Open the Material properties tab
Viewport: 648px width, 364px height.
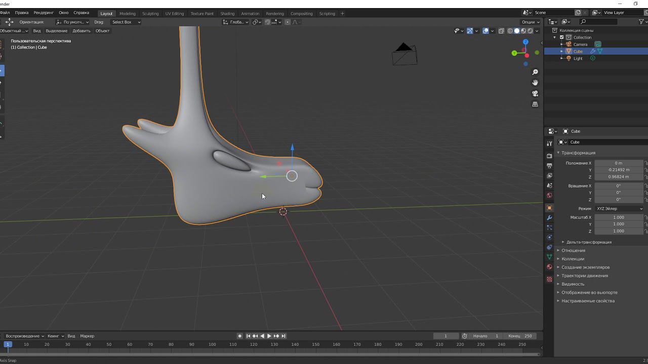(549, 267)
